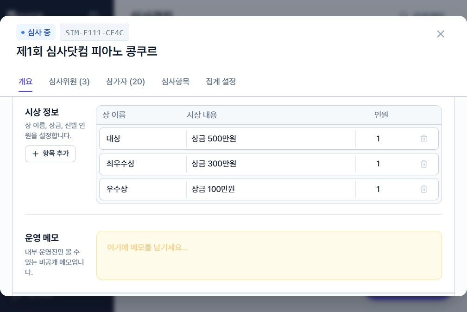Image resolution: width=467 pixels, height=312 pixels.
Task: Switch to the 심사위원 (3) tab
Action: pos(69,82)
